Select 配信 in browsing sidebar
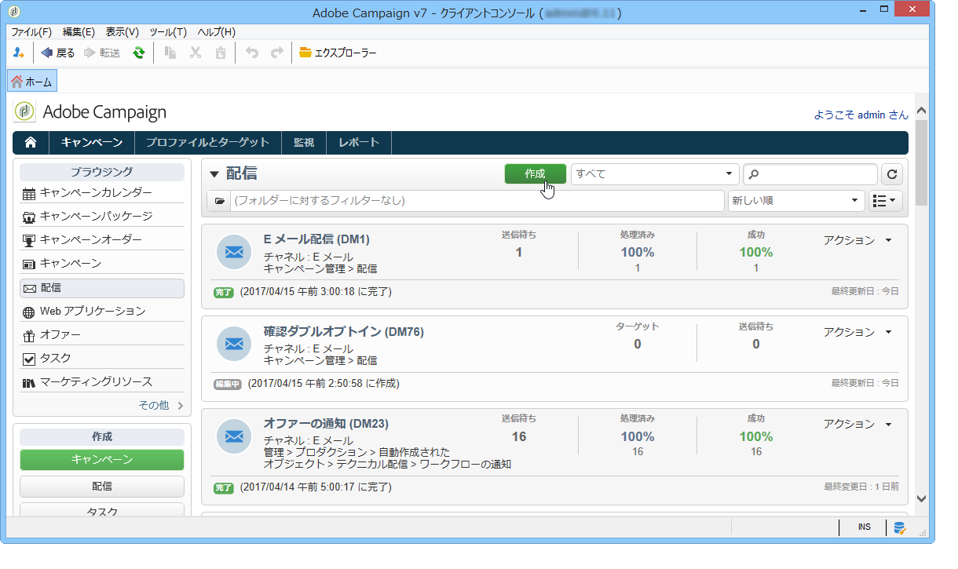Viewport: 958px width, 569px height. point(102,288)
